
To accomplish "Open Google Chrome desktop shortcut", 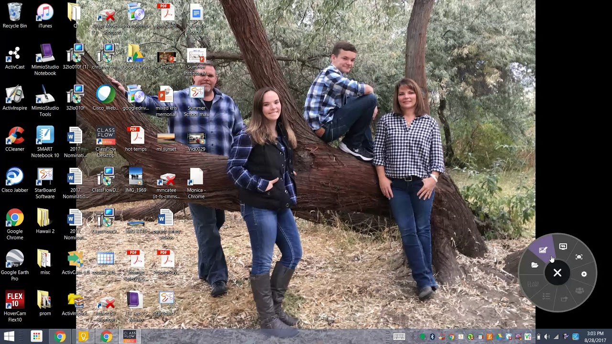I will tap(15, 224).
